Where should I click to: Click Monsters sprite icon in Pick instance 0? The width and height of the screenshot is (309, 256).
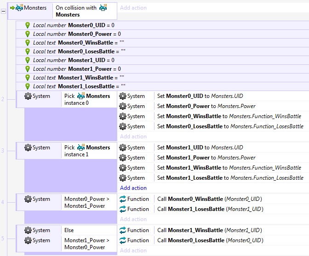tap(81, 96)
